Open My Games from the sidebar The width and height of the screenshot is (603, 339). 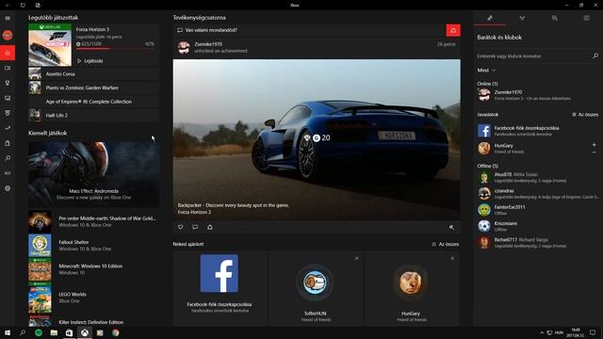[8, 68]
